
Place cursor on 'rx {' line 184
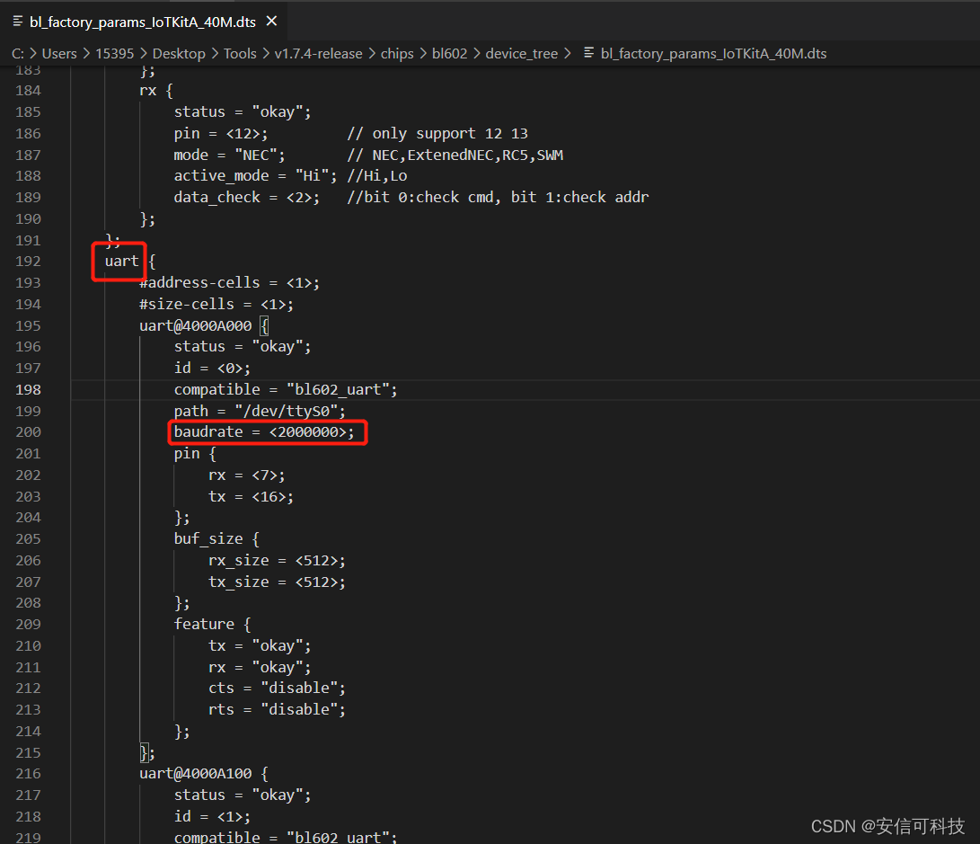point(155,91)
